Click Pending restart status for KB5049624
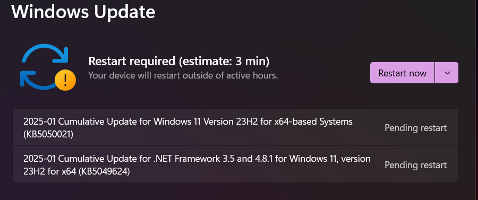The width and height of the screenshot is (478, 200). (x=415, y=165)
